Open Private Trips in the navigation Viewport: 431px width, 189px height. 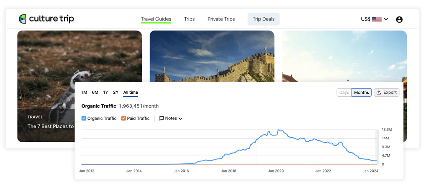click(x=221, y=19)
